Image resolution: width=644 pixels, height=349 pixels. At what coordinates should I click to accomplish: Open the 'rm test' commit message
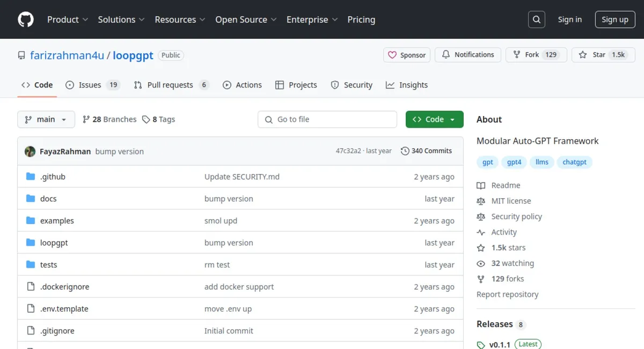(x=217, y=265)
